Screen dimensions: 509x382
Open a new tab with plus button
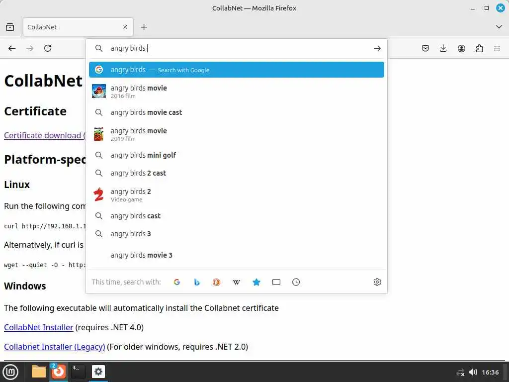144,27
